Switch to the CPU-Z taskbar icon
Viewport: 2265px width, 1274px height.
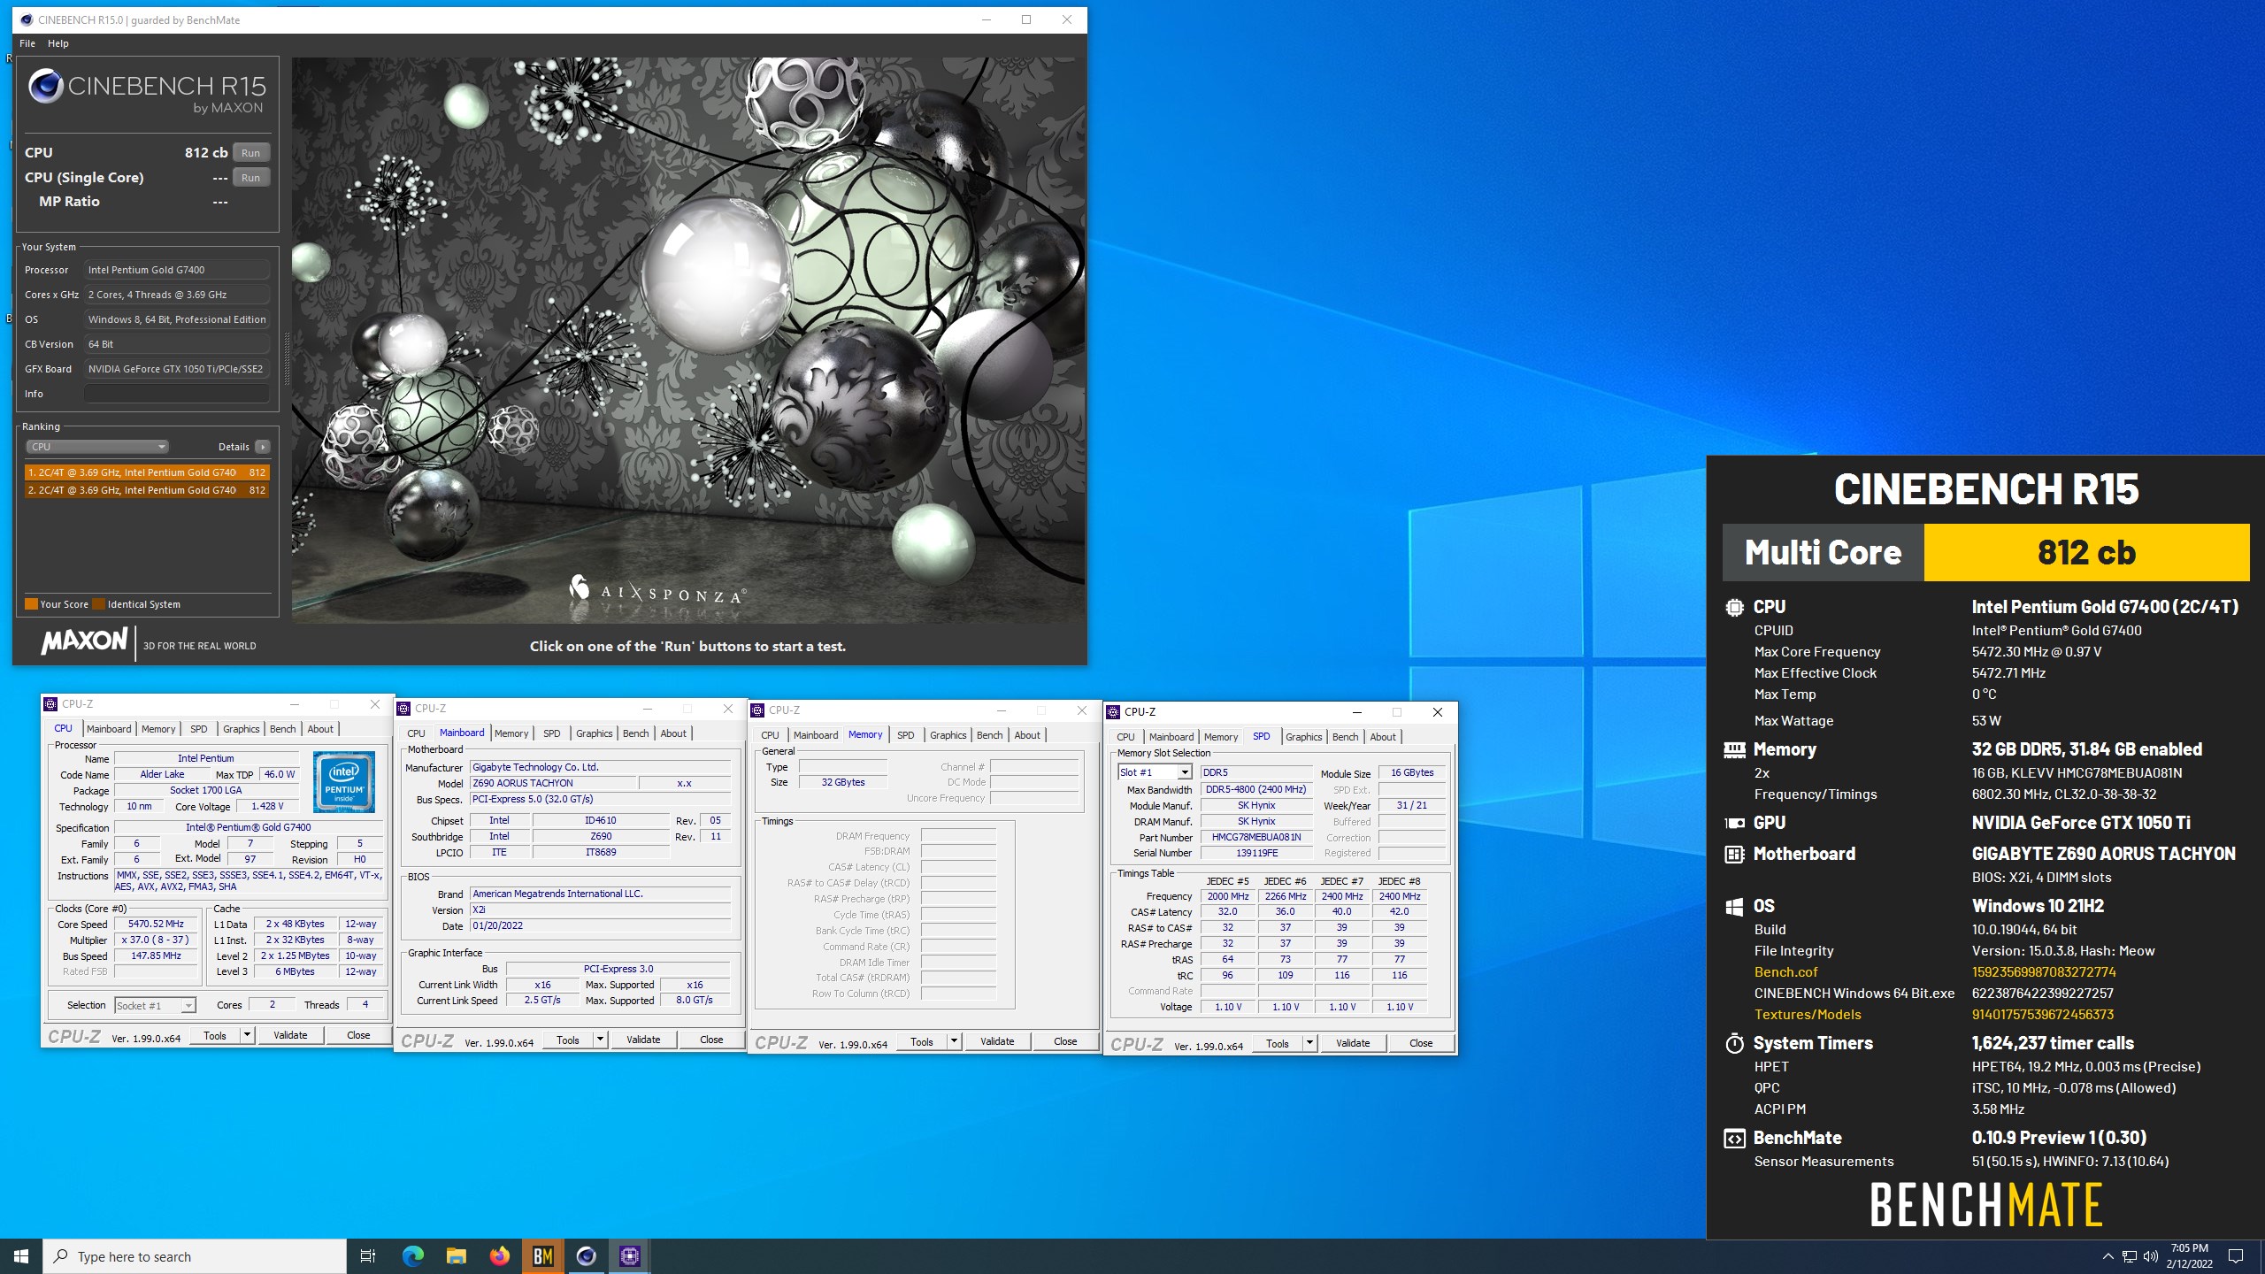pyautogui.click(x=629, y=1256)
